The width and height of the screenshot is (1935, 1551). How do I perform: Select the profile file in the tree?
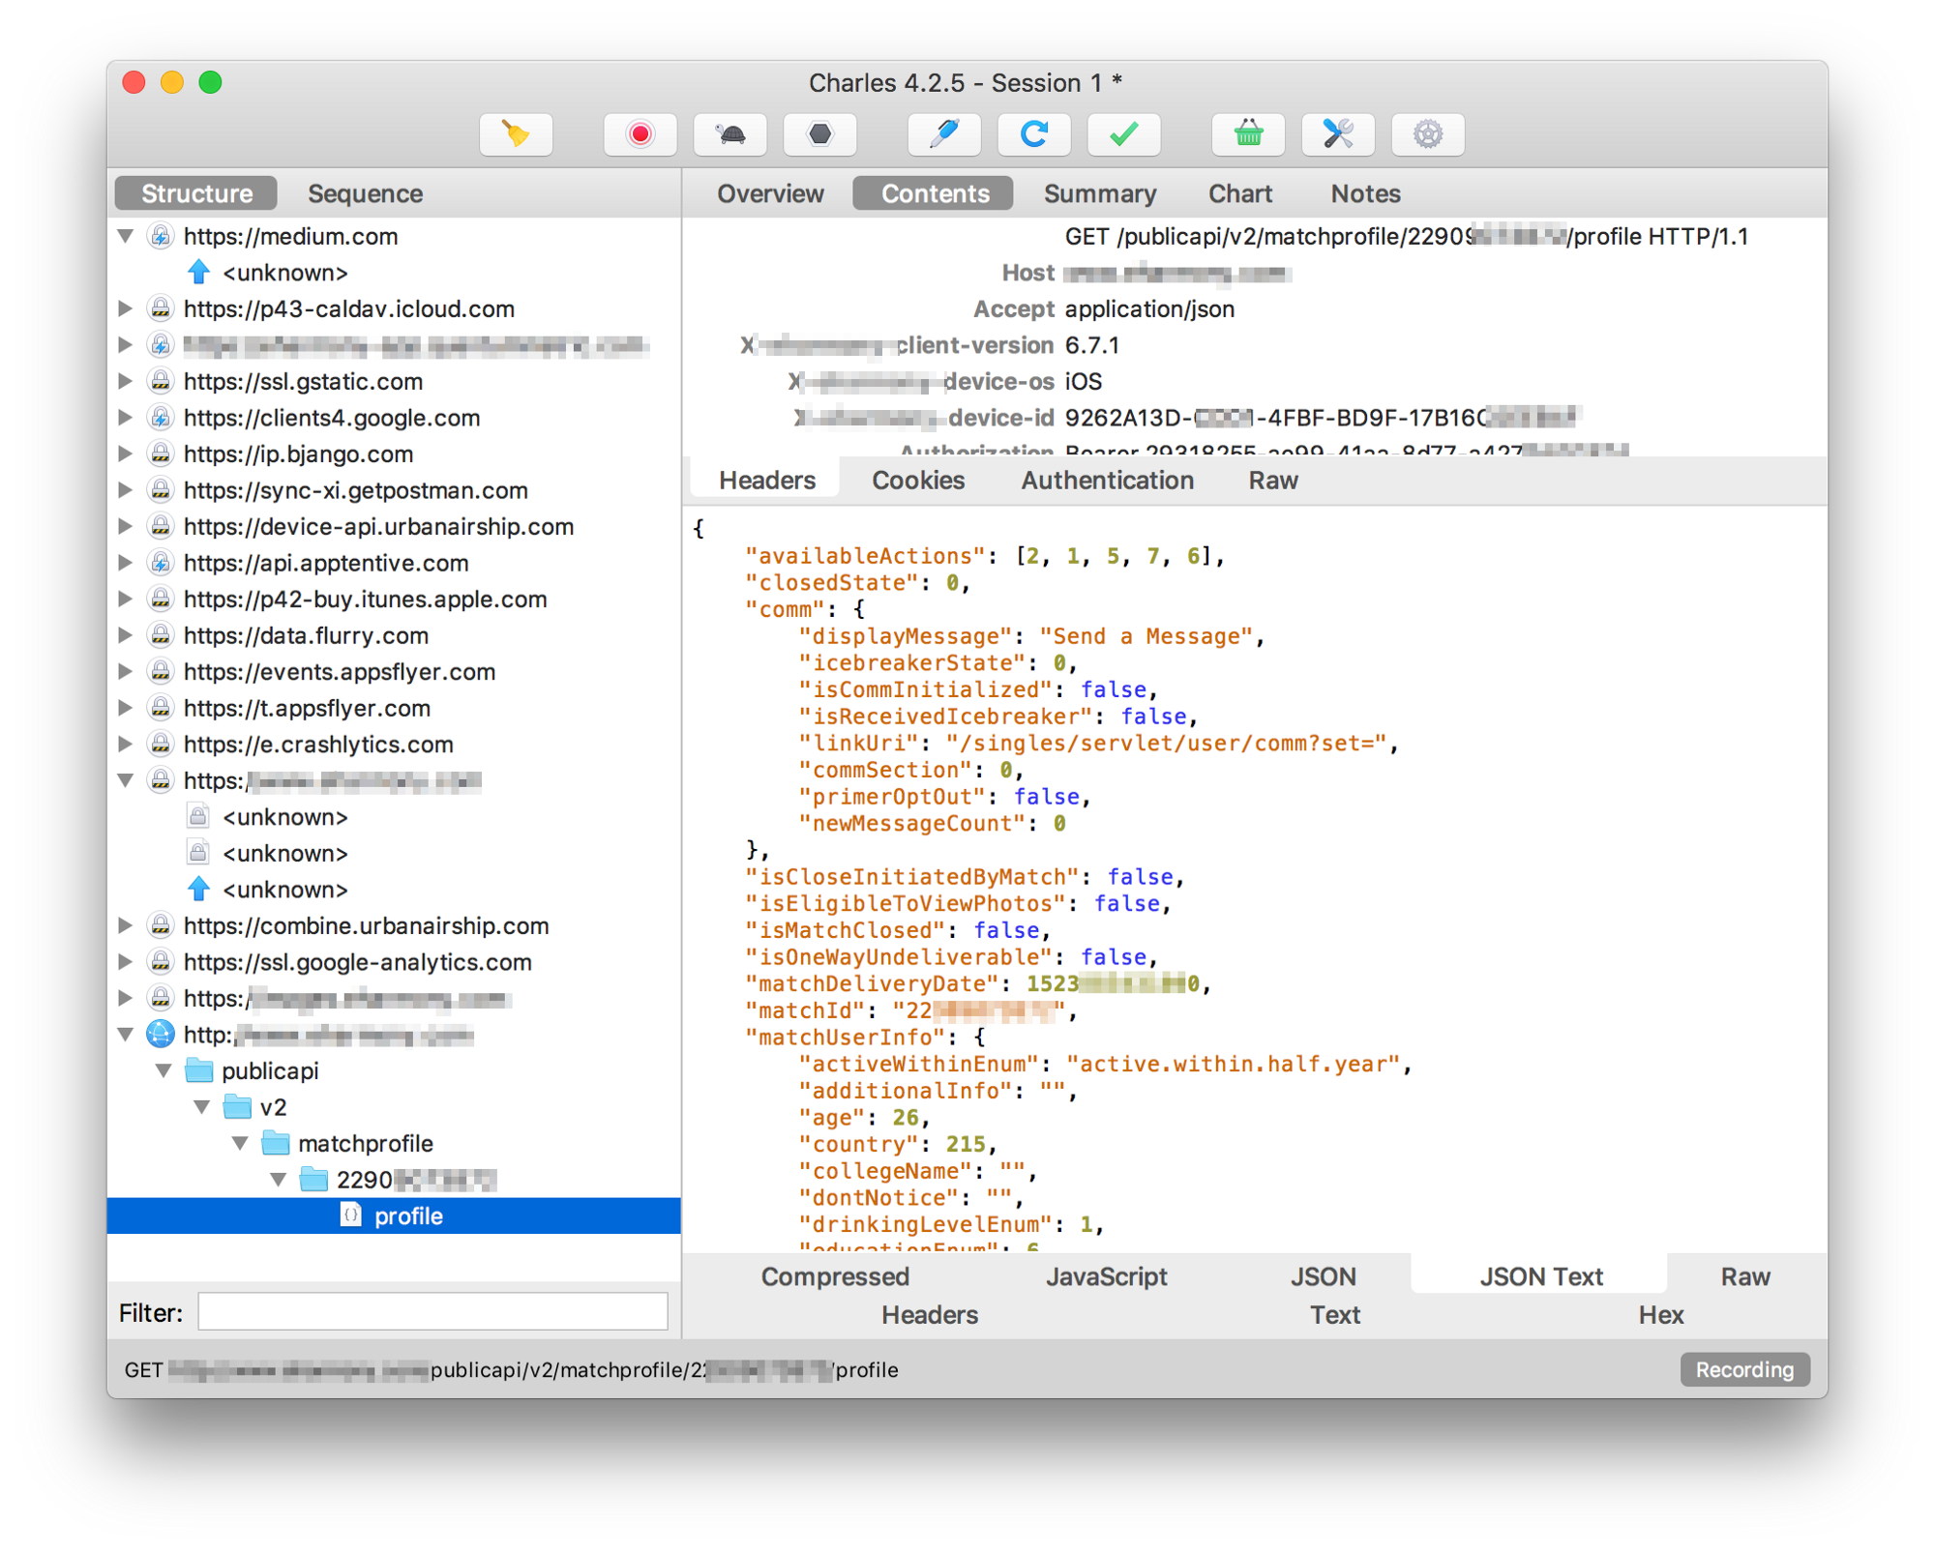(408, 1215)
